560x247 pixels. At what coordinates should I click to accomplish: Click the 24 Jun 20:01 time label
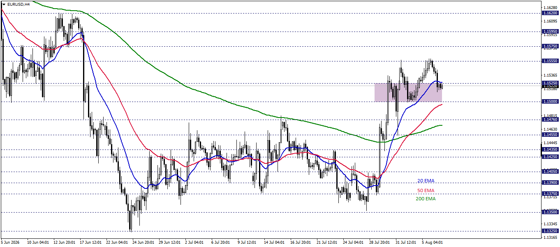[x=143, y=242]
